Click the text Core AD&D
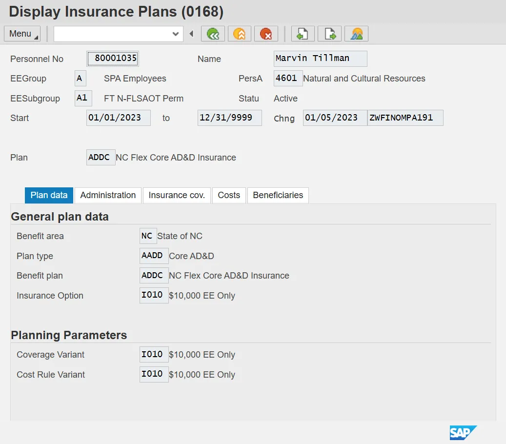This screenshot has width=506, height=444. [191, 256]
